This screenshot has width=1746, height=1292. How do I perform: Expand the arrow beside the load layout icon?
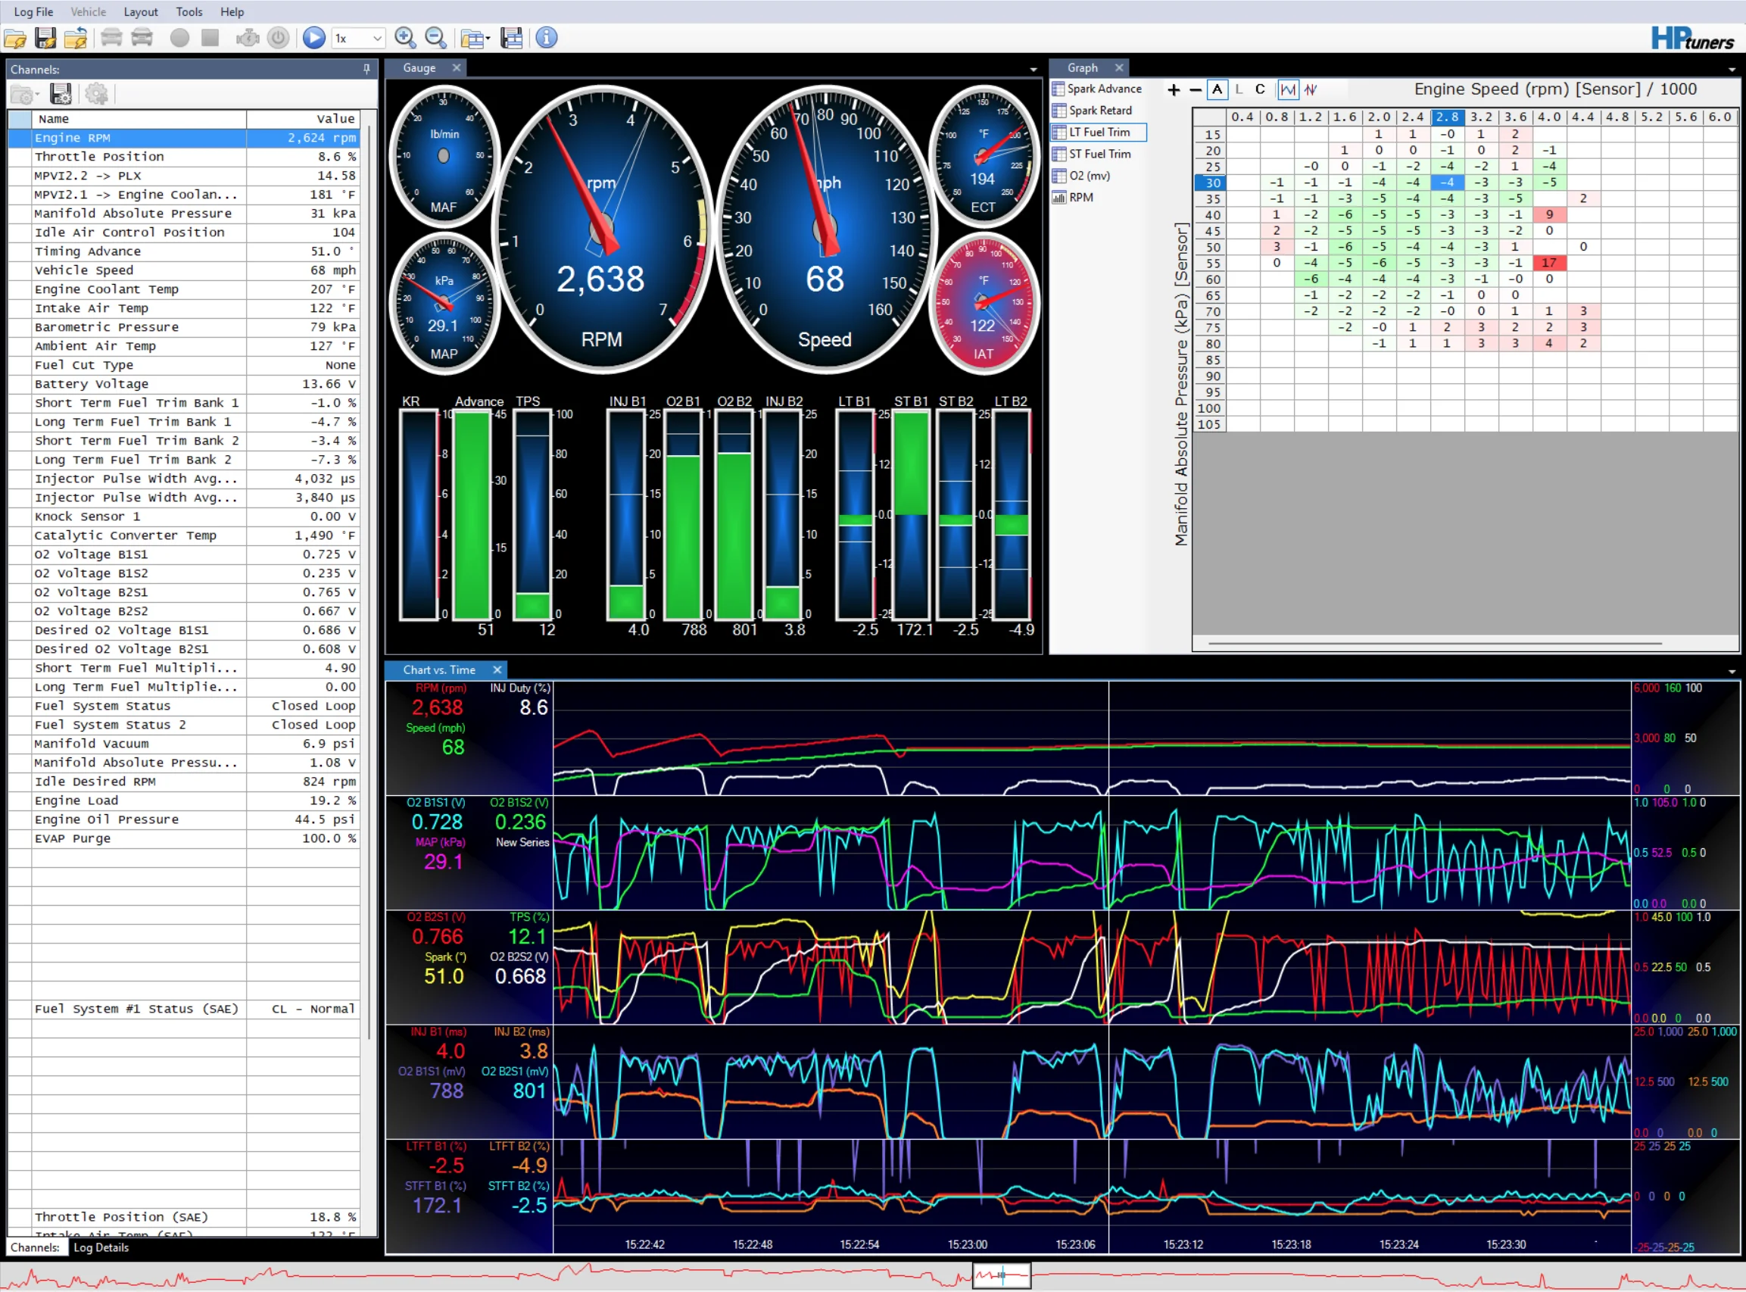(x=488, y=39)
